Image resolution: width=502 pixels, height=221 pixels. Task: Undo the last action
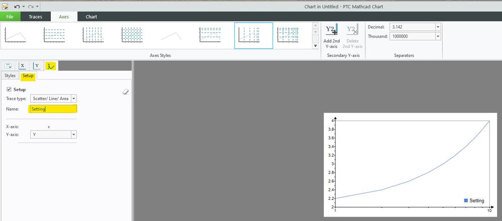17,7
